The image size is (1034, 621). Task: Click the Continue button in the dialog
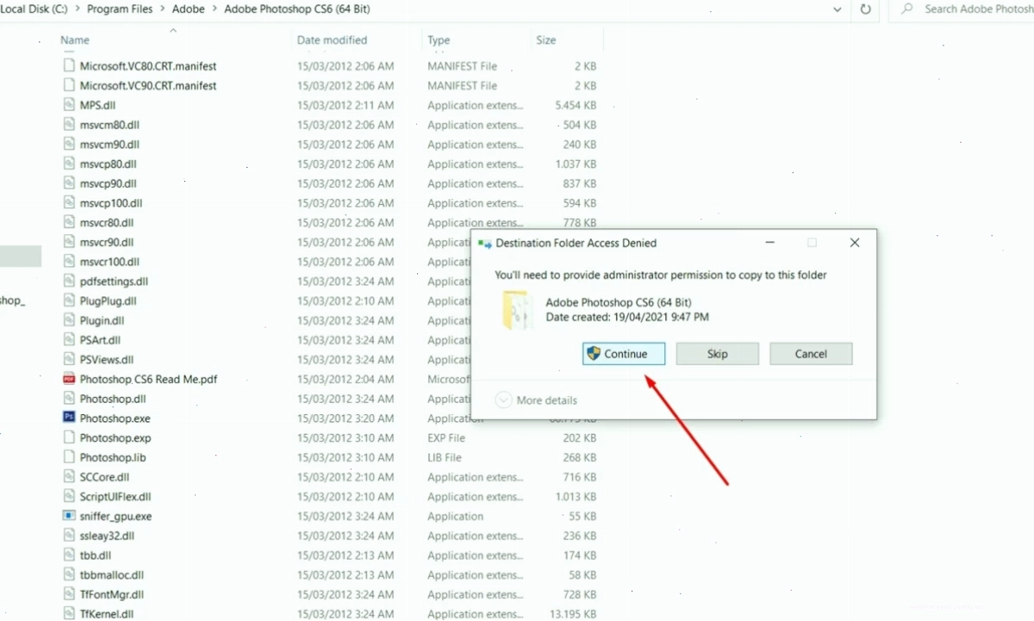click(624, 354)
